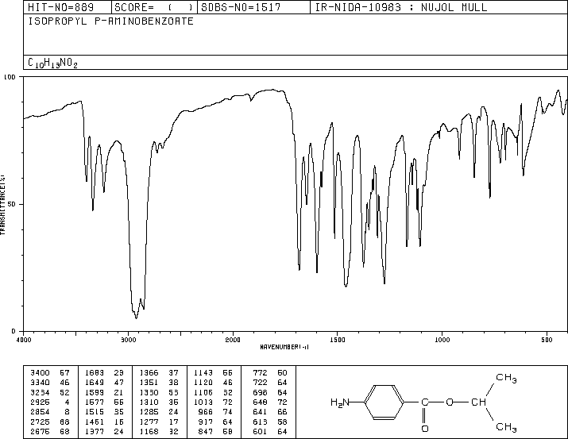Viewport: 568px width, 439px height.
Task: Click the 2000 x-axis tick label
Action: [233, 340]
